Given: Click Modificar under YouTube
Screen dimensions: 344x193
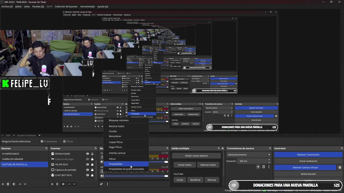Looking at the screenshot, I should pyautogui.click(x=195, y=180).
